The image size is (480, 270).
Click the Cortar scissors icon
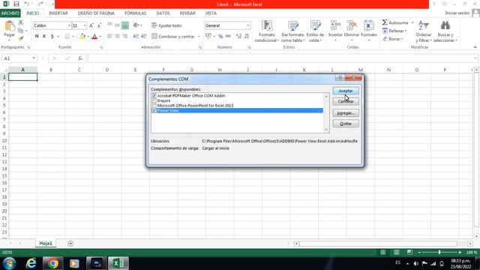point(20,22)
